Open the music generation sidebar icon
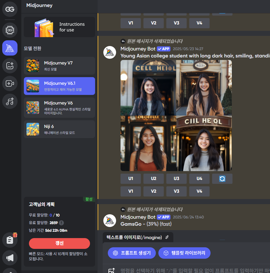270x273 pixels. click(10, 101)
